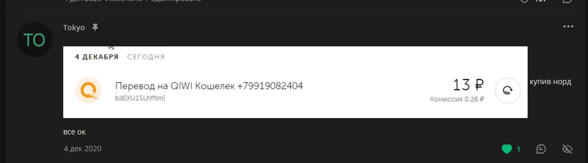
Task: Click the orange QIWI logo
Action: pyautogui.click(x=88, y=90)
